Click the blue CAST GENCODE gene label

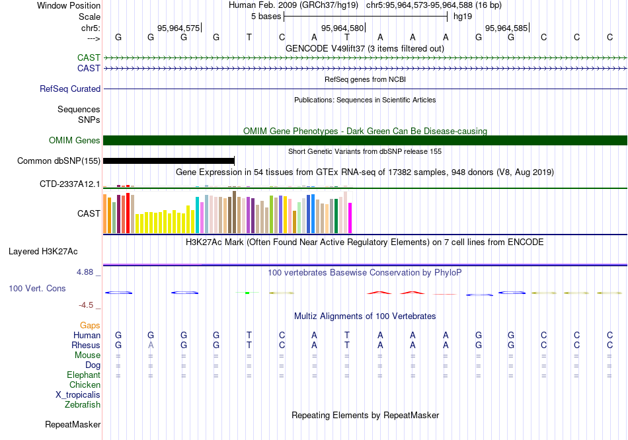(89, 68)
